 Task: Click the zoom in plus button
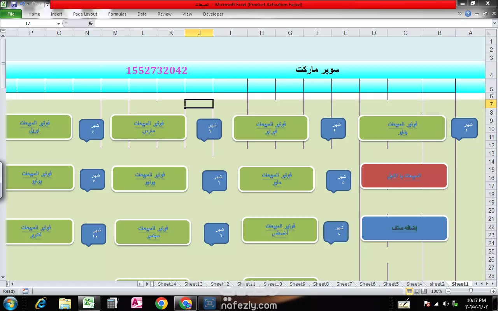(x=494, y=291)
